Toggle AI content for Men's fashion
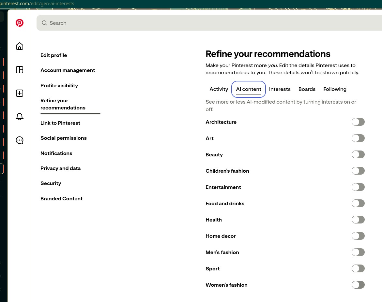This screenshot has width=382, height=302. click(358, 252)
